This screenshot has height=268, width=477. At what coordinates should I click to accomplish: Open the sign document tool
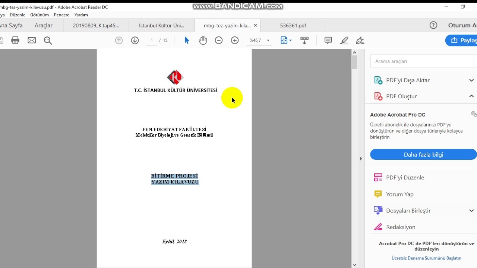[x=360, y=41]
